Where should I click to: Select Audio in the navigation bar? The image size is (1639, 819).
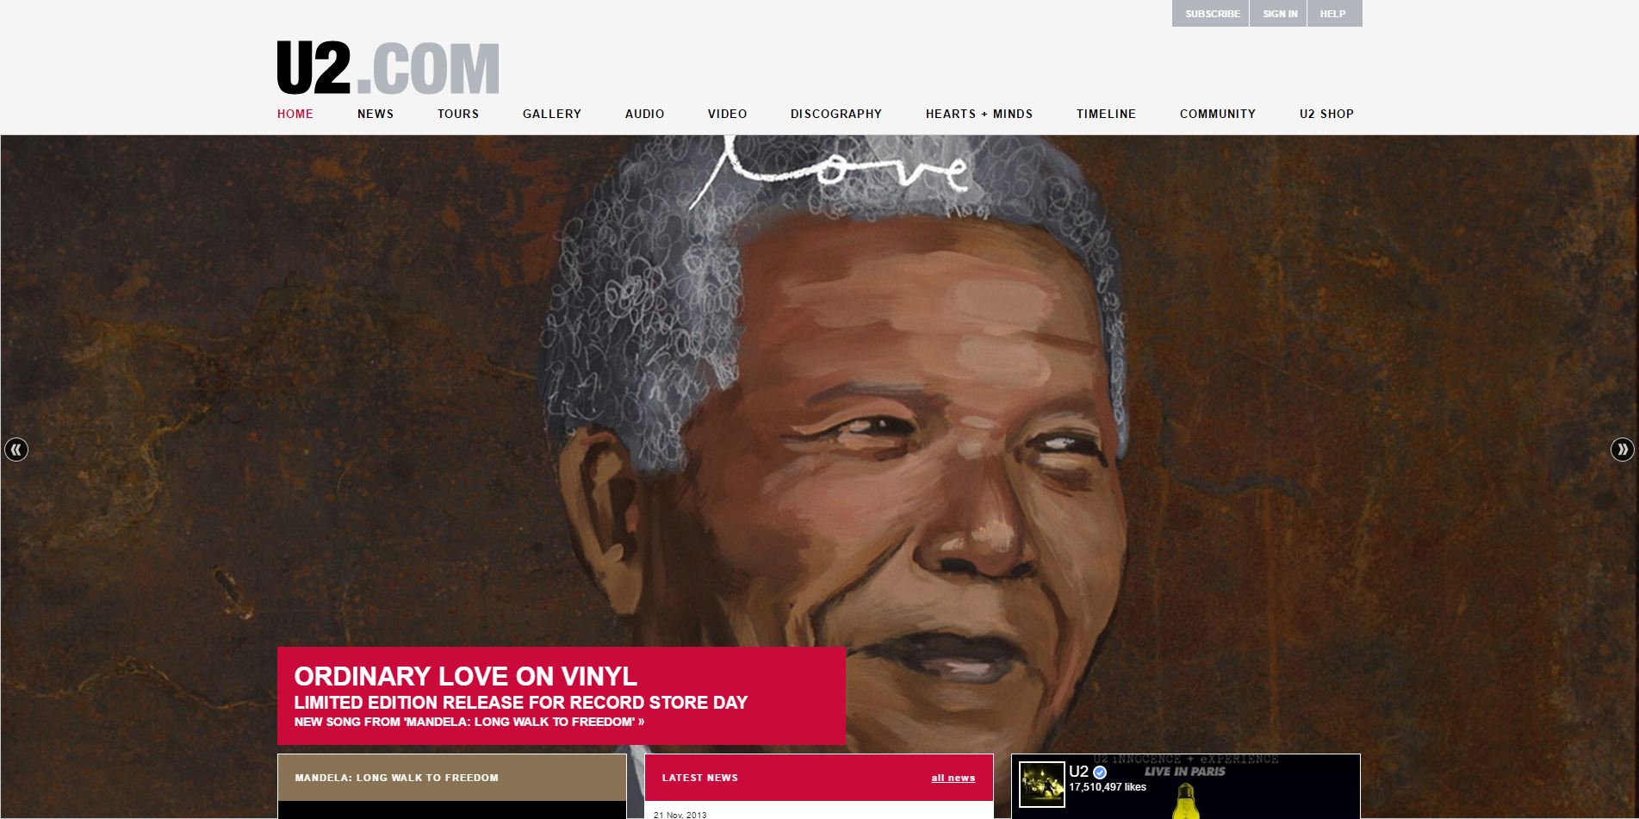click(x=645, y=114)
